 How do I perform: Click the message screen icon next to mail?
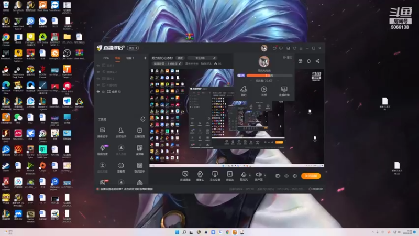coord(281,48)
